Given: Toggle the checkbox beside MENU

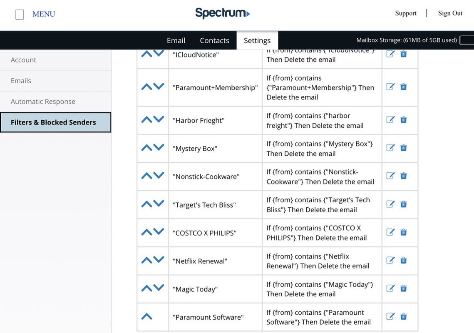Looking at the screenshot, I should point(20,14).
